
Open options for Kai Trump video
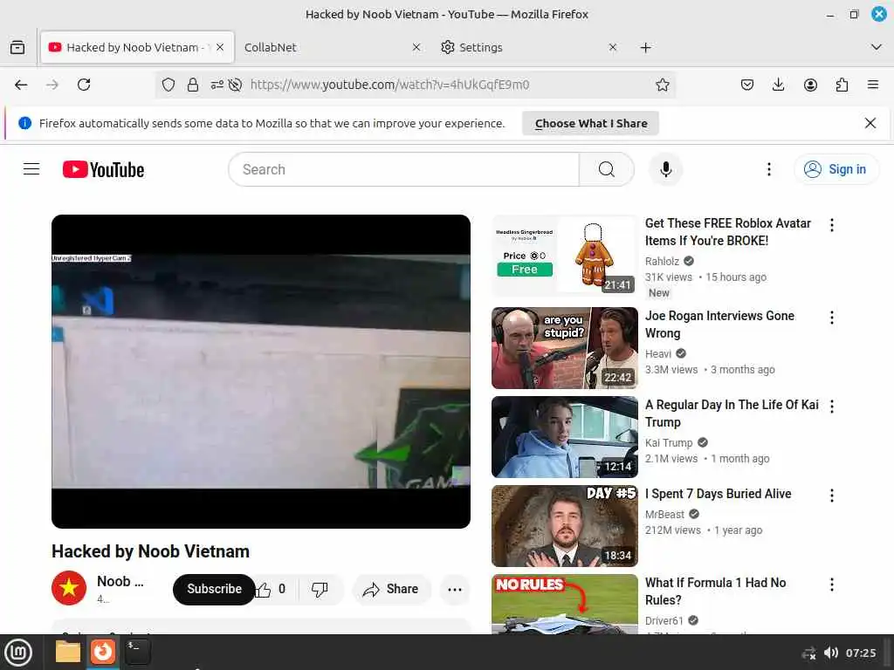click(832, 407)
